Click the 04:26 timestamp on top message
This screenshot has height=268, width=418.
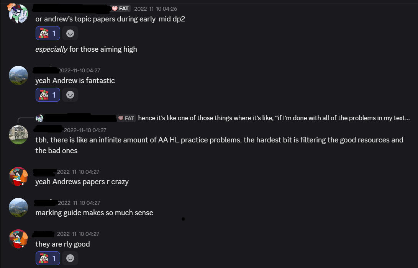click(x=155, y=9)
